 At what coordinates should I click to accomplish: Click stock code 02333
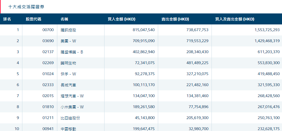coord(48,85)
